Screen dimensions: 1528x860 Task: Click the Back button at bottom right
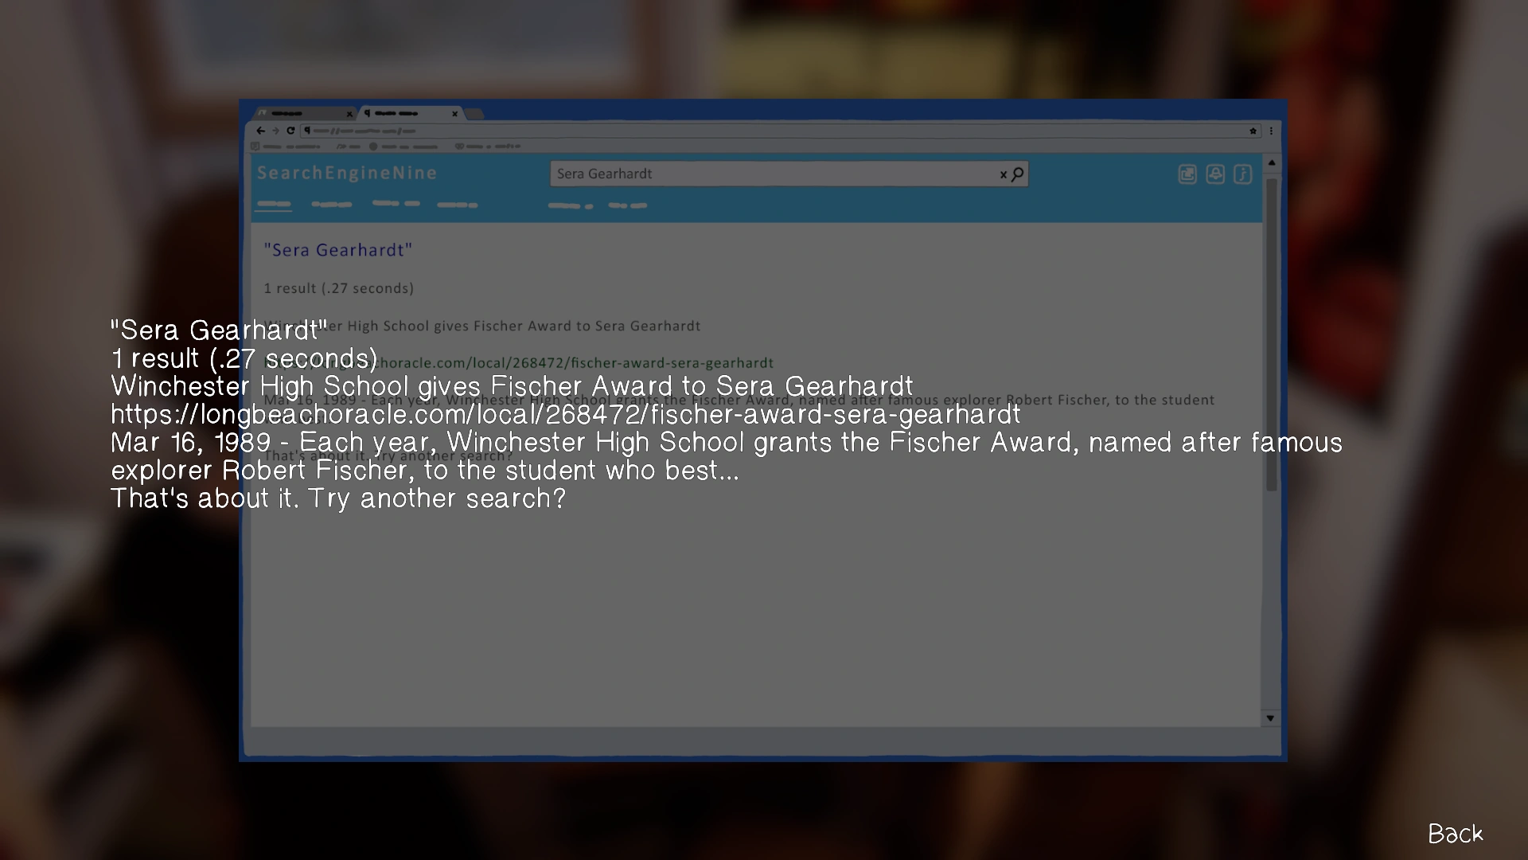1455,834
